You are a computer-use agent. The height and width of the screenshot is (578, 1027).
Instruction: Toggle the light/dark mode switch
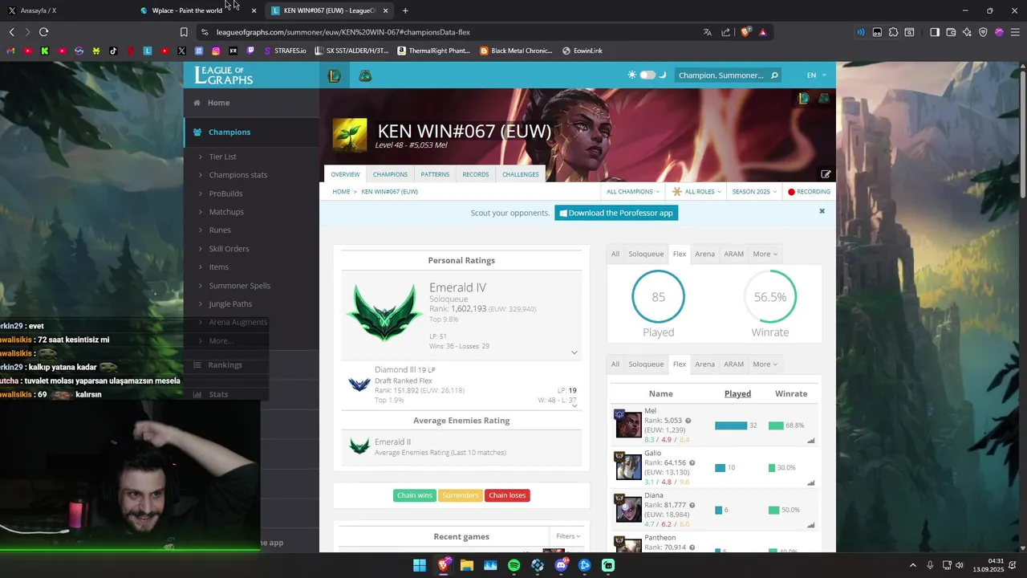point(647,75)
